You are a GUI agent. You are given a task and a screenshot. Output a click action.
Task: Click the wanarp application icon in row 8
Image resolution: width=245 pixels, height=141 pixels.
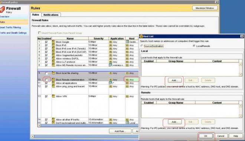point(111,65)
